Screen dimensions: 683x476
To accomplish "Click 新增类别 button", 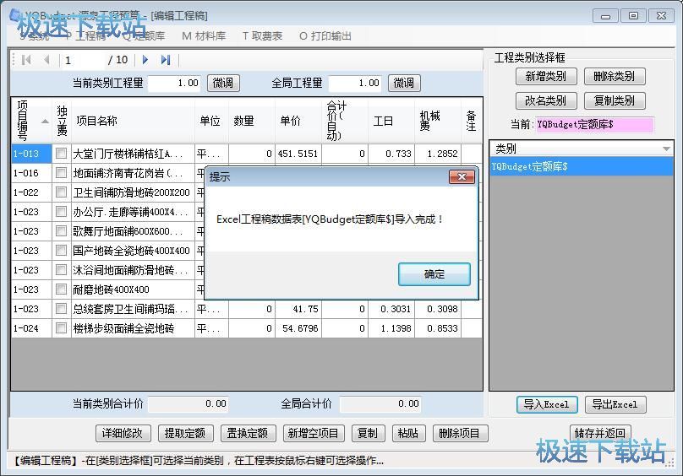I will [546, 77].
